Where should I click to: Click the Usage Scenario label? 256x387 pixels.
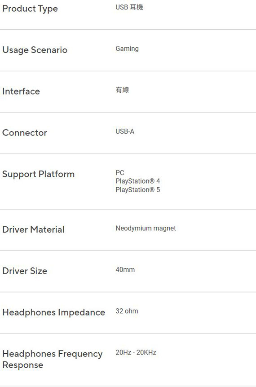pos(35,50)
